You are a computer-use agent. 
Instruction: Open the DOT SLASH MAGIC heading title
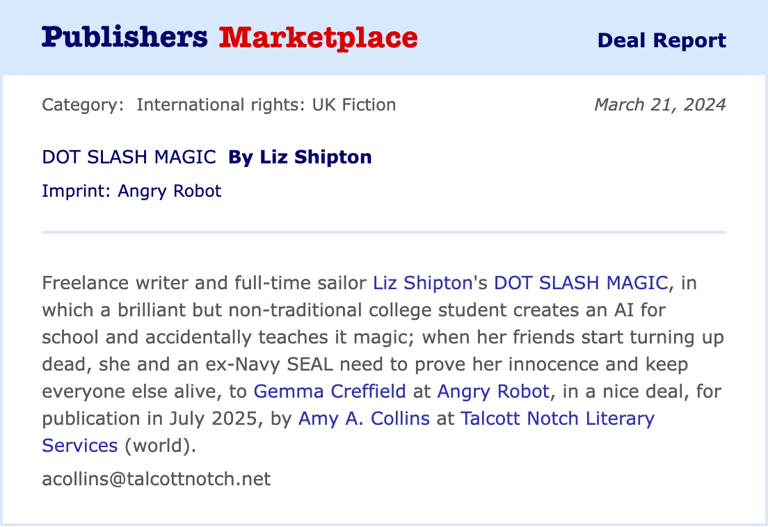(129, 157)
